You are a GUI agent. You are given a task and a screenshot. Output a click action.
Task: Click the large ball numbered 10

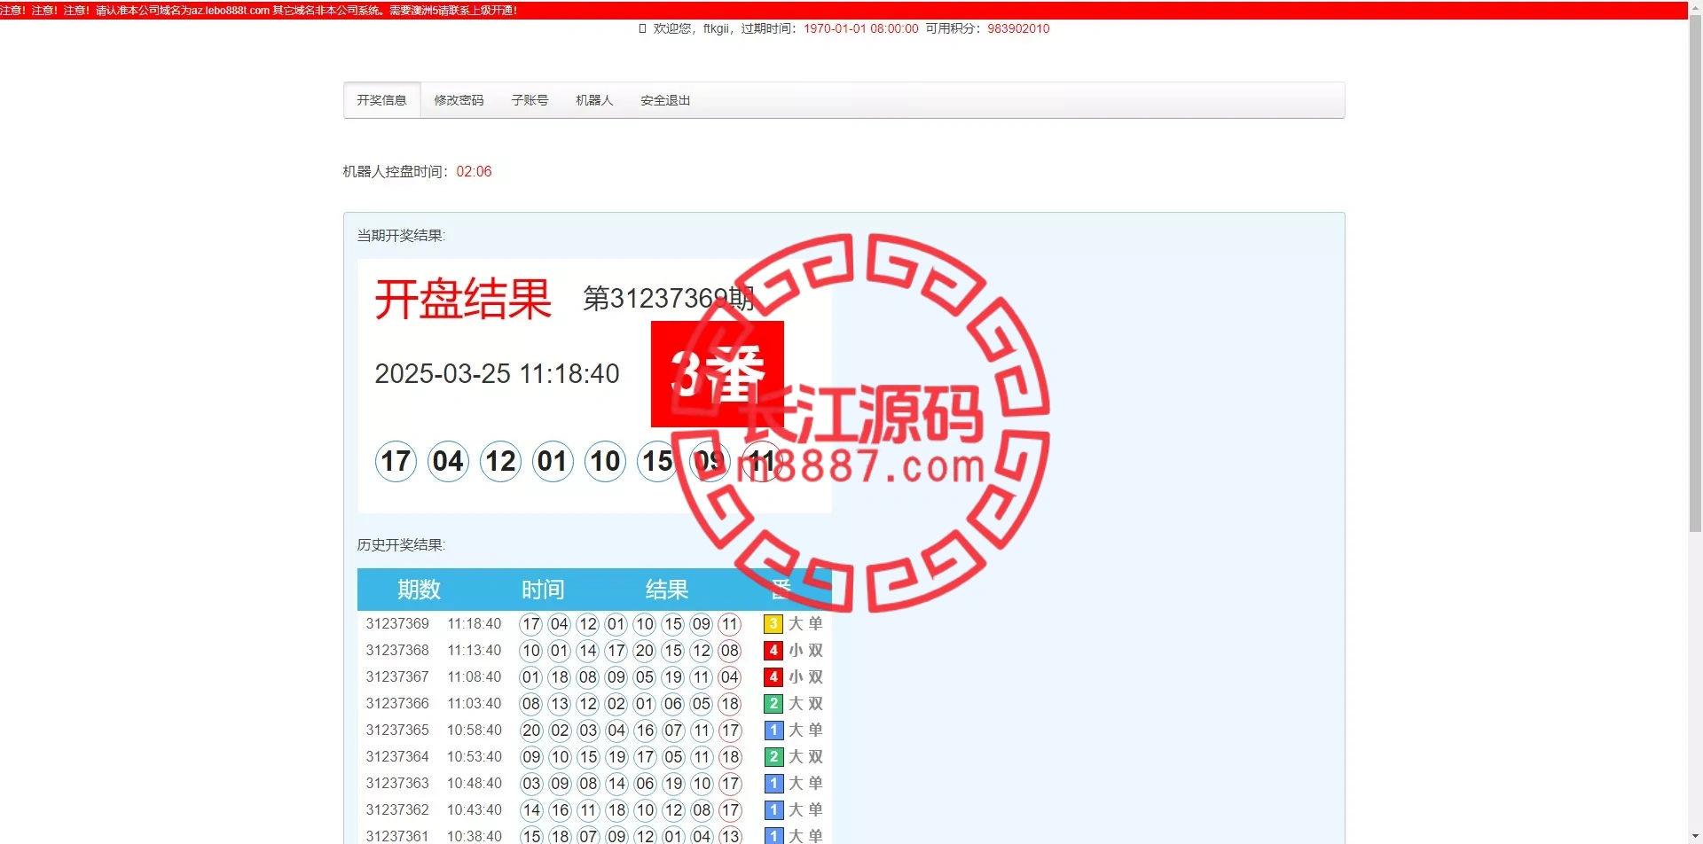605,461
